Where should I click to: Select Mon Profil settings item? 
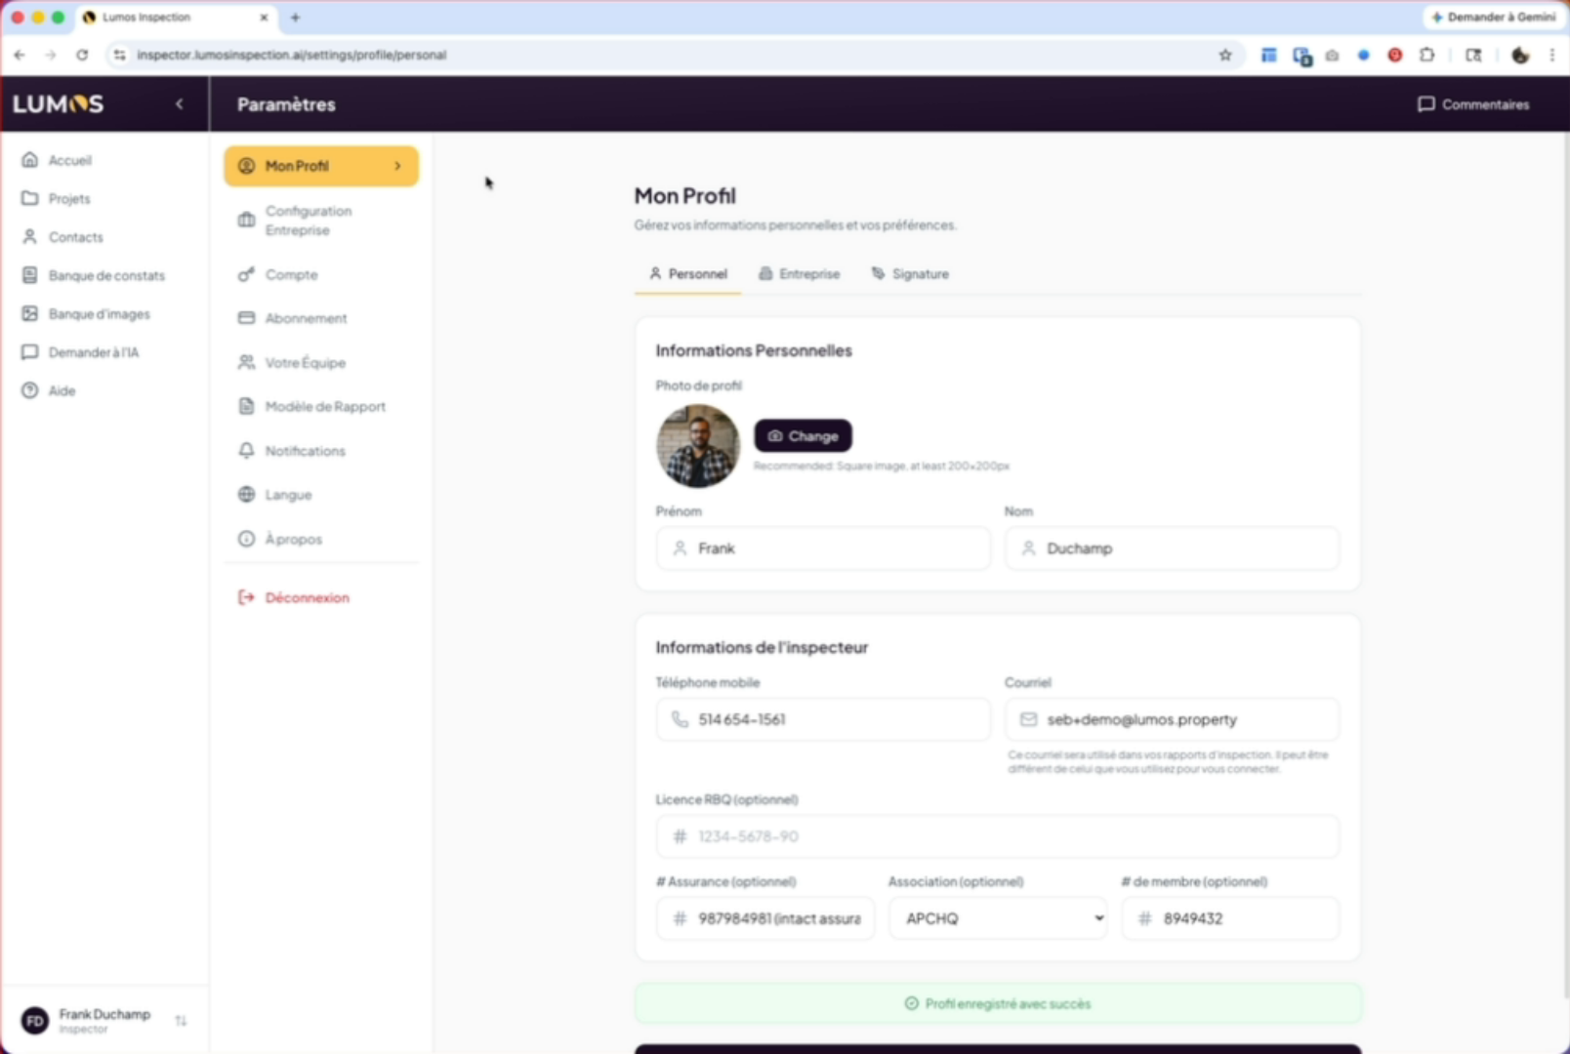tap(321, 166)
